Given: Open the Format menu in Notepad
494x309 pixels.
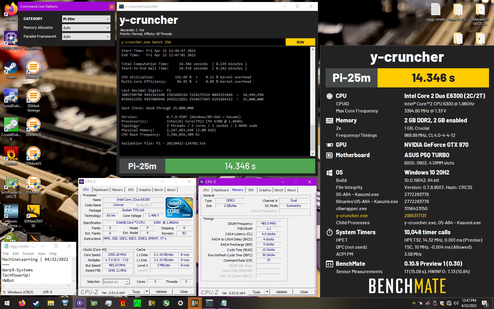Looking at the screenshot, I should point(28,254).
